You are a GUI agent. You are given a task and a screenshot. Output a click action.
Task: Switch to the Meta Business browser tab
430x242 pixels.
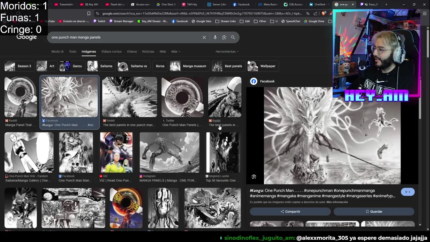pyautogui.click(x=268, y=4)
